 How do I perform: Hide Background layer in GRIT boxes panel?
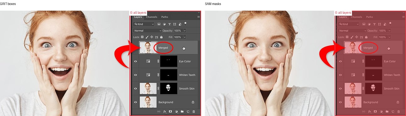[135, 102]
